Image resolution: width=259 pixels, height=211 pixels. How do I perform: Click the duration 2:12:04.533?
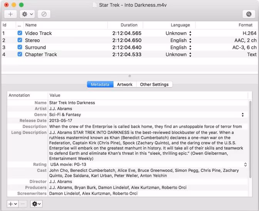127,55
